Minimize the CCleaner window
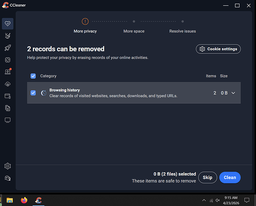This screenshot has height=206, width=256. click(x=226, y=5)
